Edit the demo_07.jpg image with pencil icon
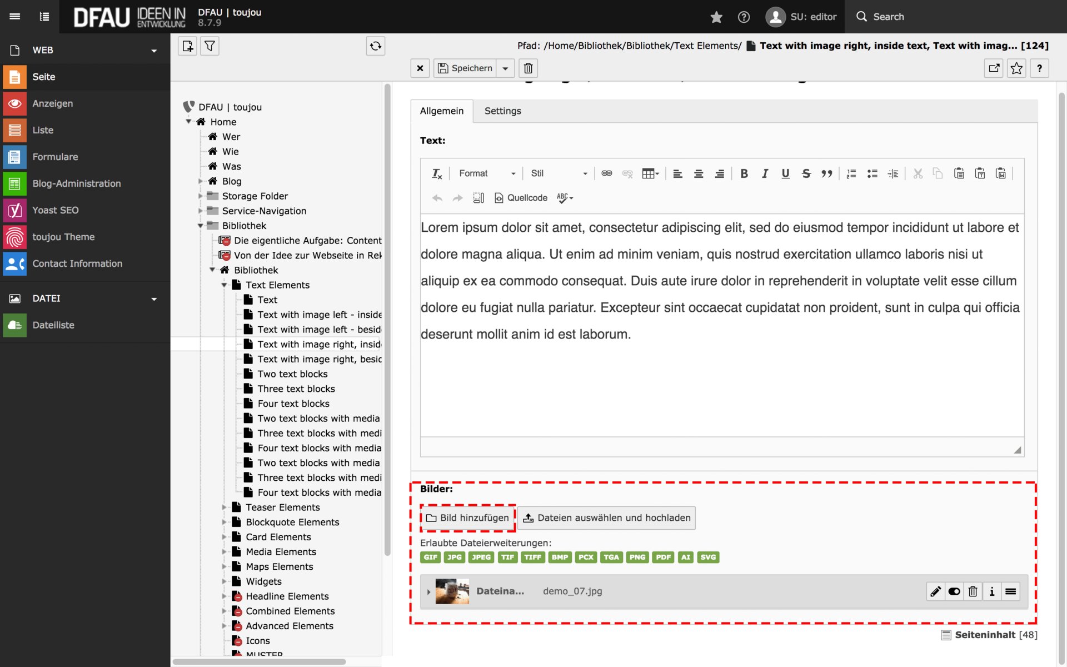Screen dimensions: 1067x667 pyautogui.click(x=936, y=591)
